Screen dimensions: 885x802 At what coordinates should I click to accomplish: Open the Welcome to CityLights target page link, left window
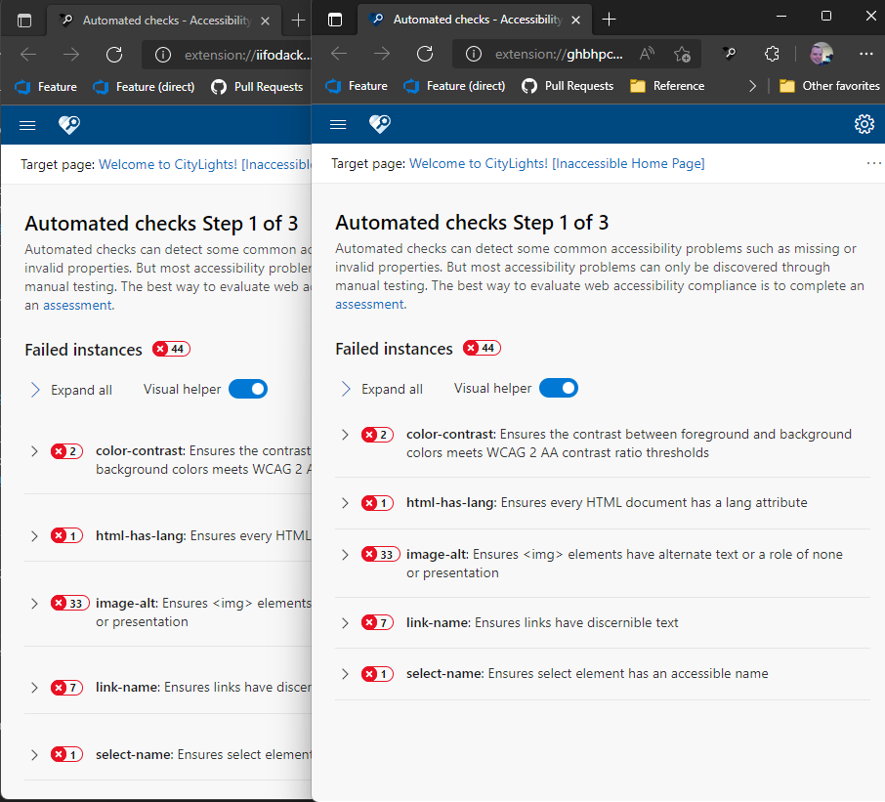coord(205,165)
